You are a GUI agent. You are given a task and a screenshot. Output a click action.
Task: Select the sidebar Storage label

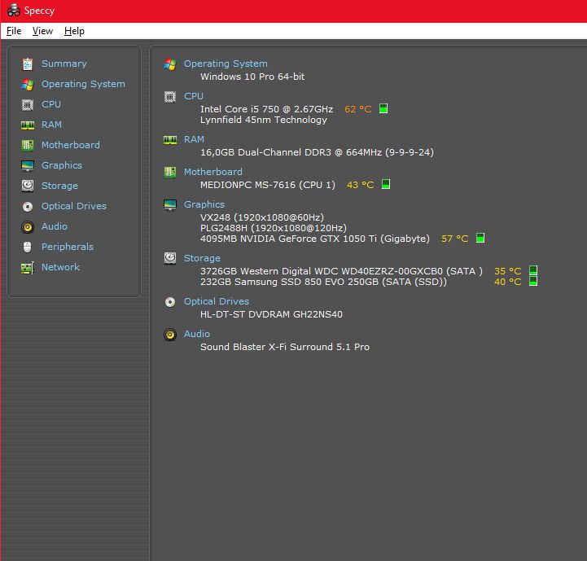tap(59, 186)
